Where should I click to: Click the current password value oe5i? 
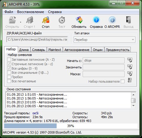tap(36, 113)
